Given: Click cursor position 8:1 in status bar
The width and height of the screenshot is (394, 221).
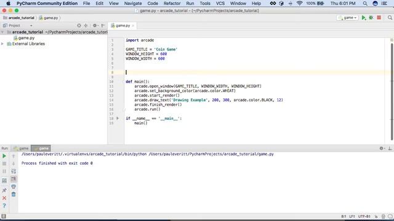Looking at the screenshot, I should point(344,217).
